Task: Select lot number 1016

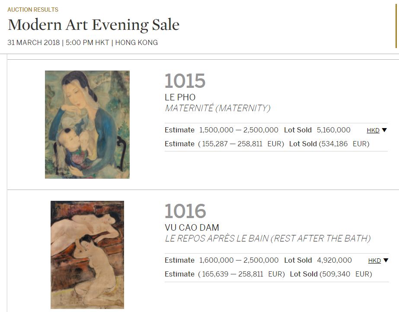Action: (185, 211)
